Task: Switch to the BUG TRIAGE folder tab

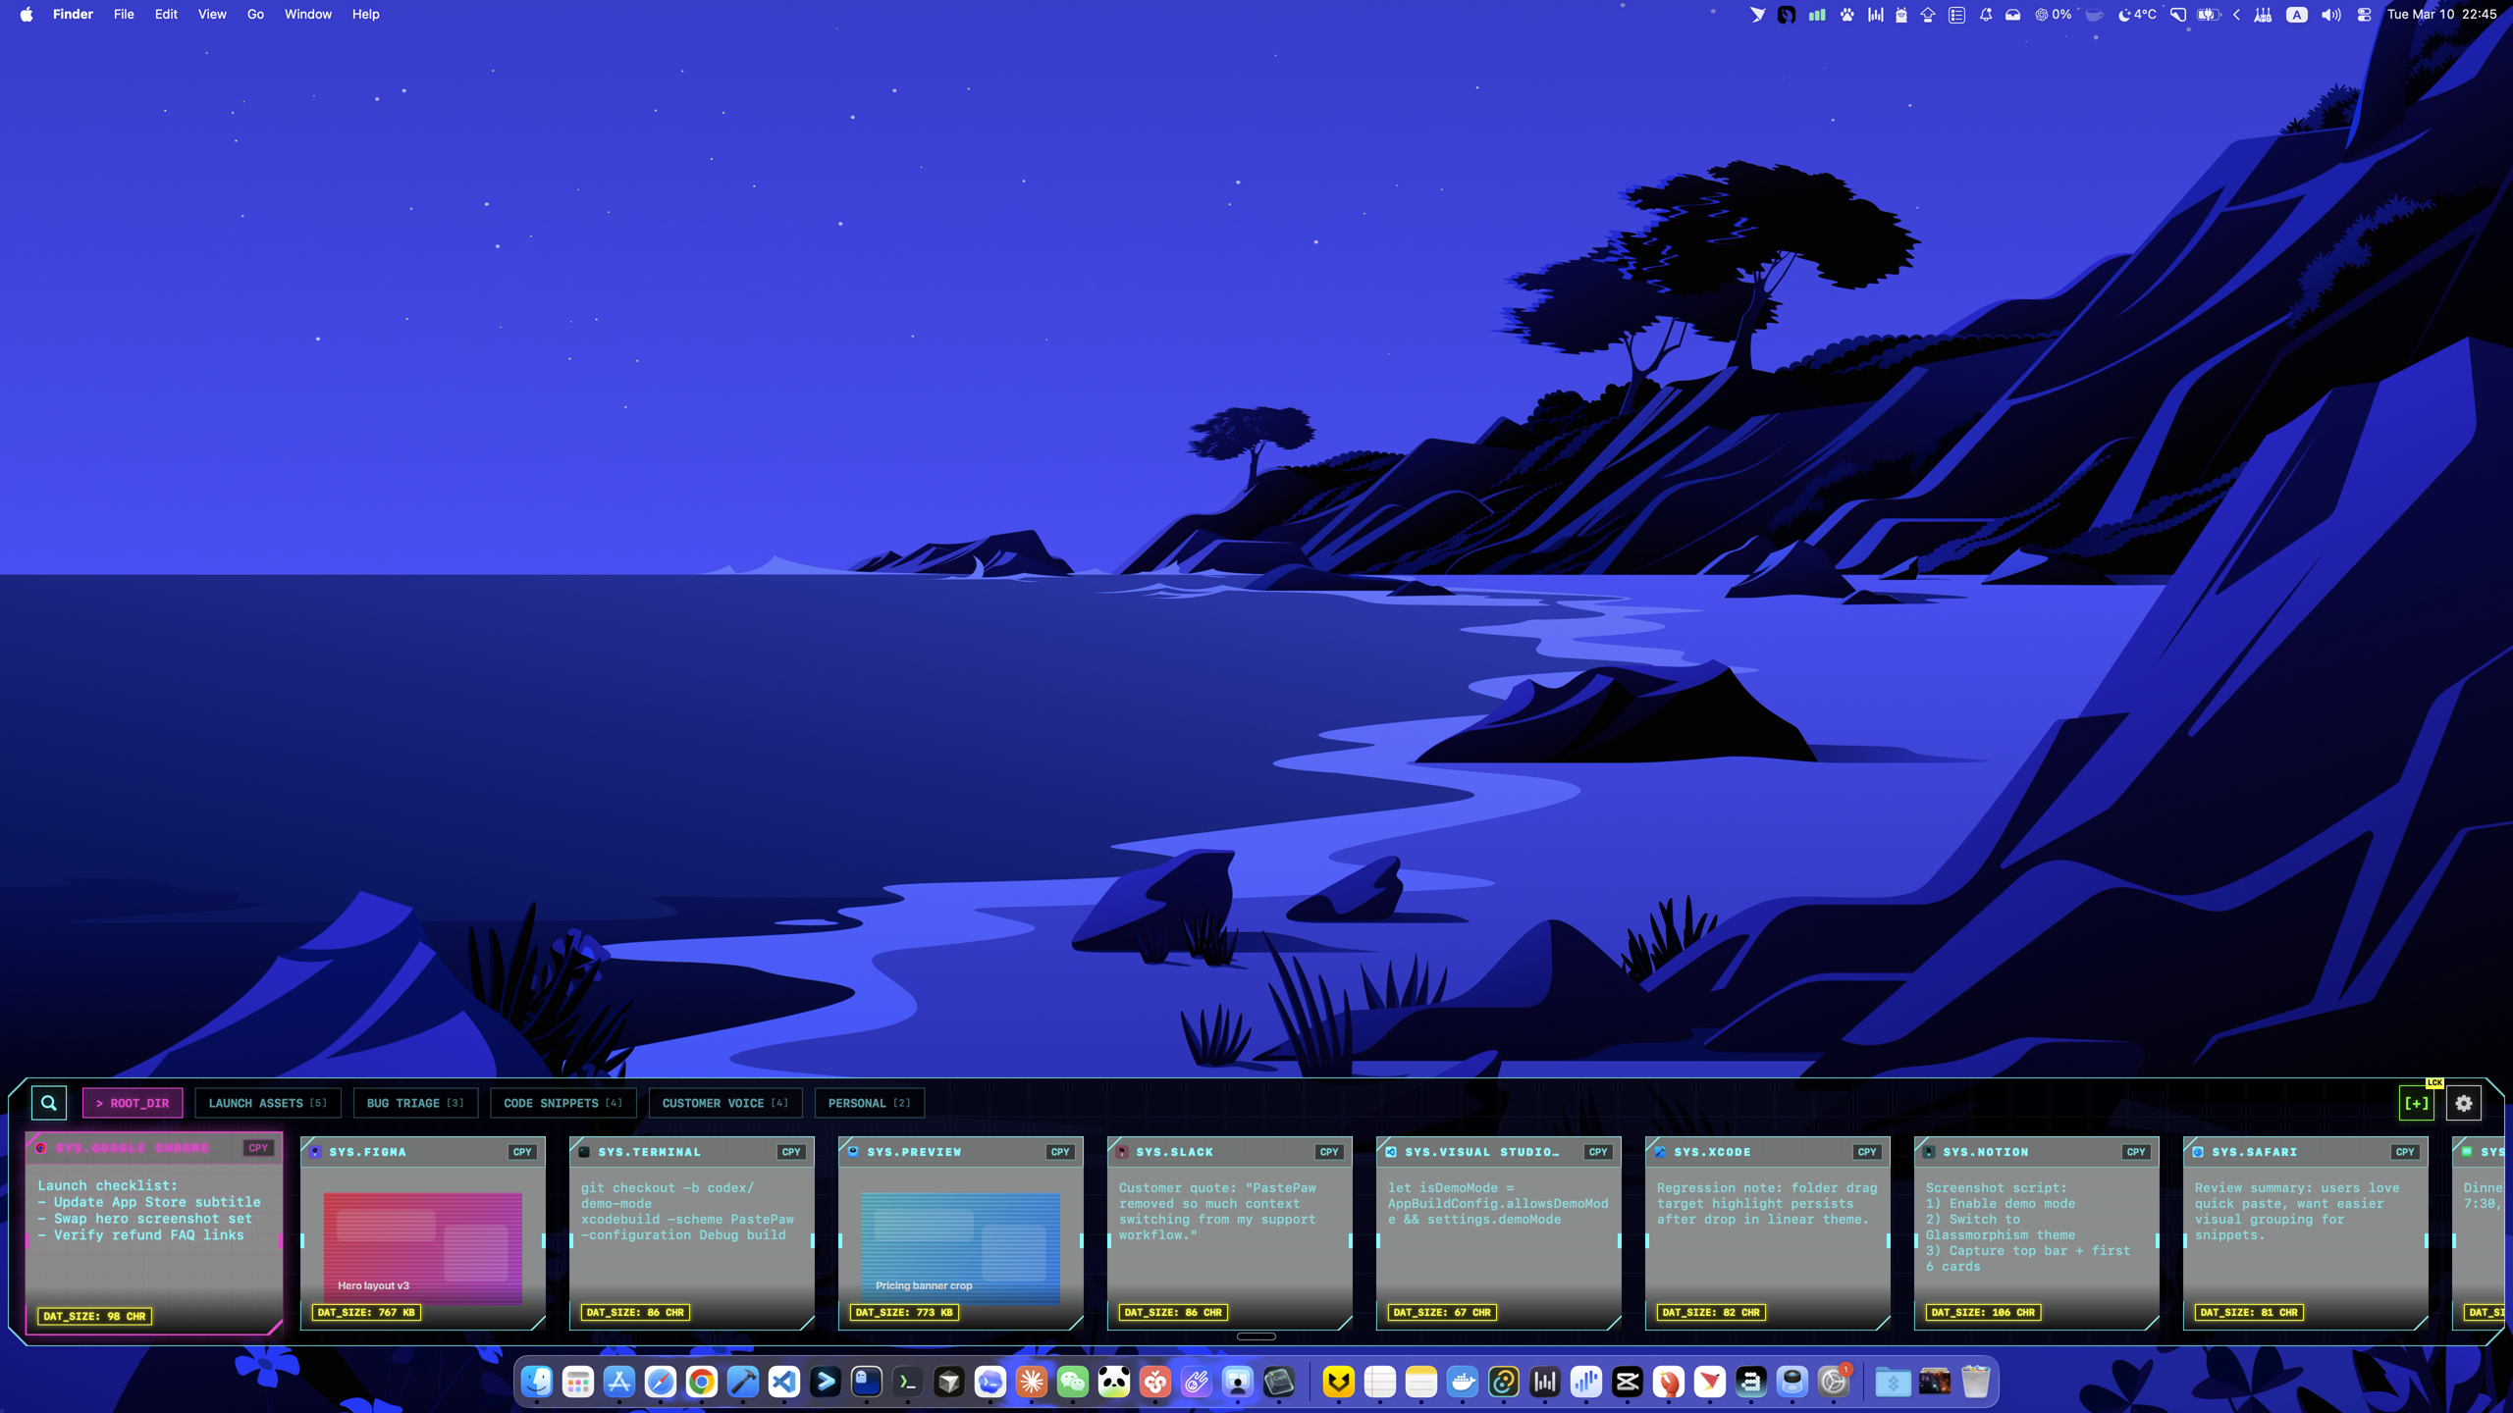Action: [x=414, y=1103]
